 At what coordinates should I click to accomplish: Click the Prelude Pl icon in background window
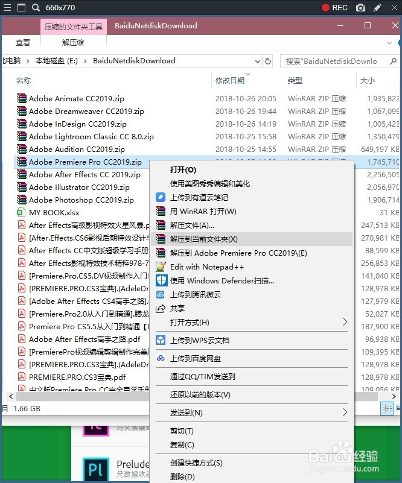pos(96,470)
